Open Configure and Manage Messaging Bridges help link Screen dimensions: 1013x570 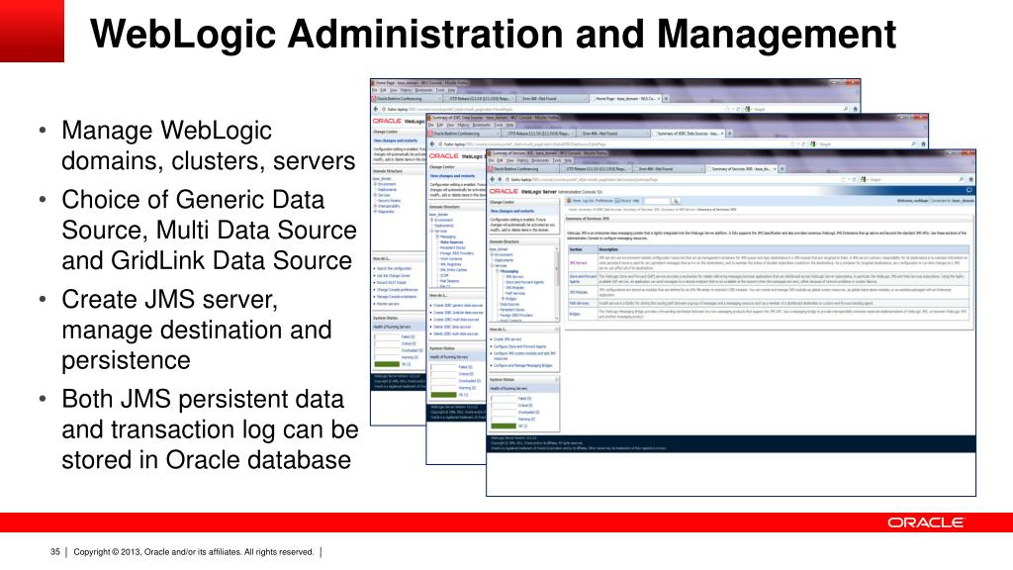tap(522, 365)
